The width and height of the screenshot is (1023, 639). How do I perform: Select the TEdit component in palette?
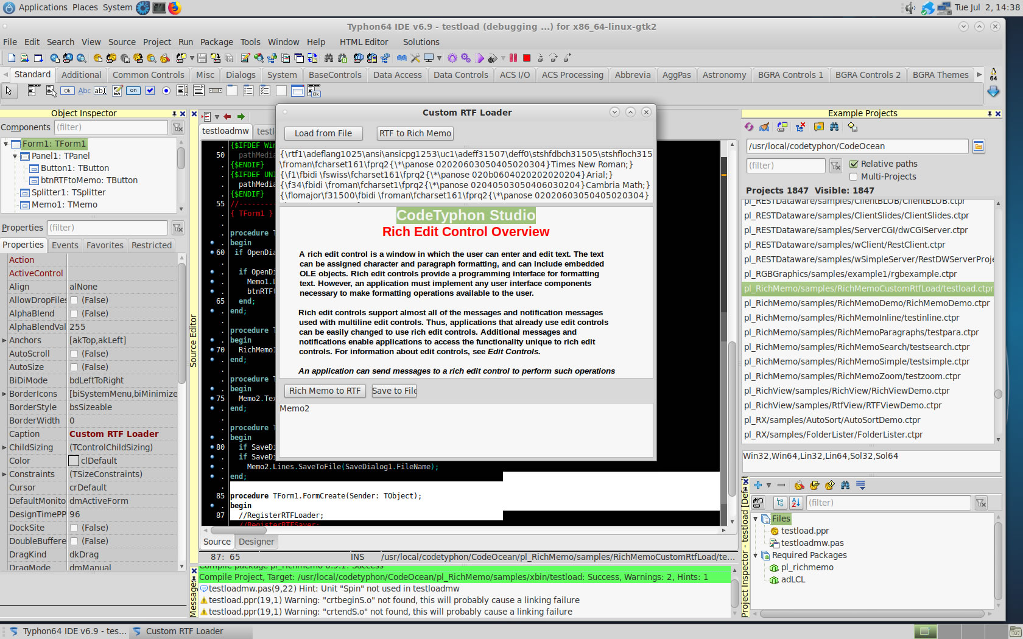click(100, 91)
